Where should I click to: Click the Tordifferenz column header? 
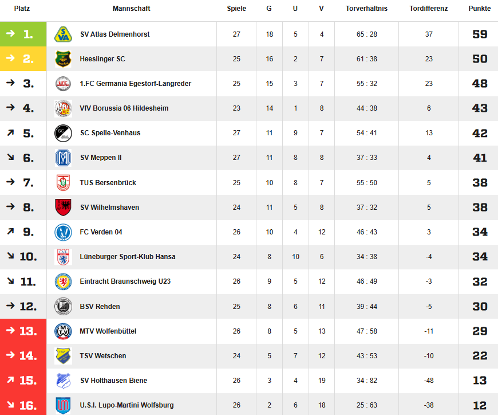coord(429,9)
